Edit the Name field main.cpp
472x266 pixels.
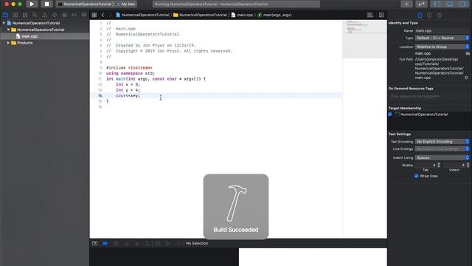(442, 31)
